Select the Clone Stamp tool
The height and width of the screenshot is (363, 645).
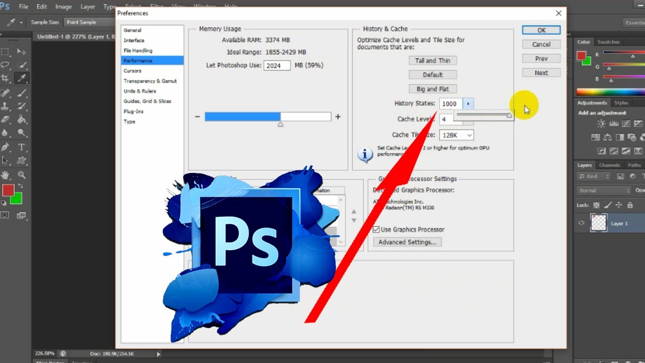click(x=6, y=106)
